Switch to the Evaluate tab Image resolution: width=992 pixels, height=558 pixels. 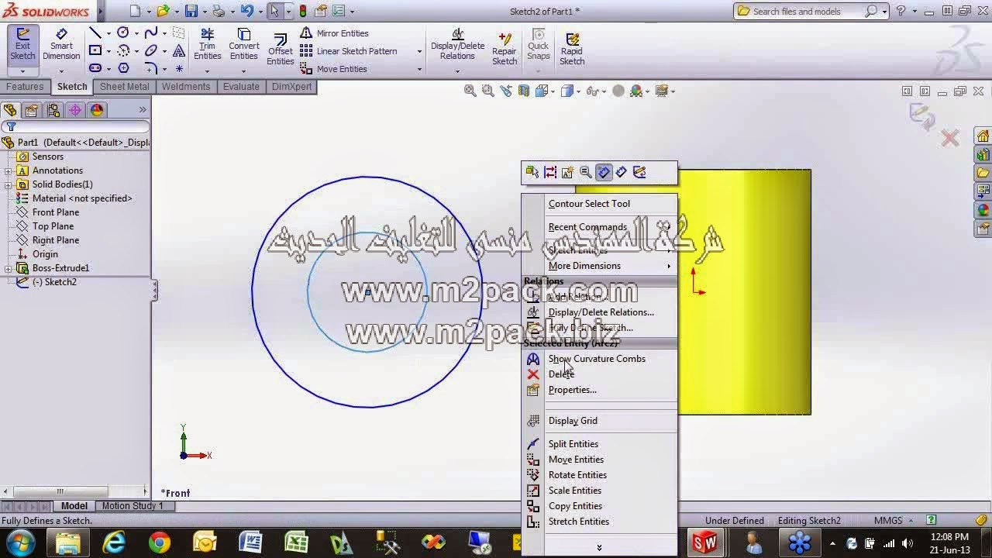[x=241, y=87]
